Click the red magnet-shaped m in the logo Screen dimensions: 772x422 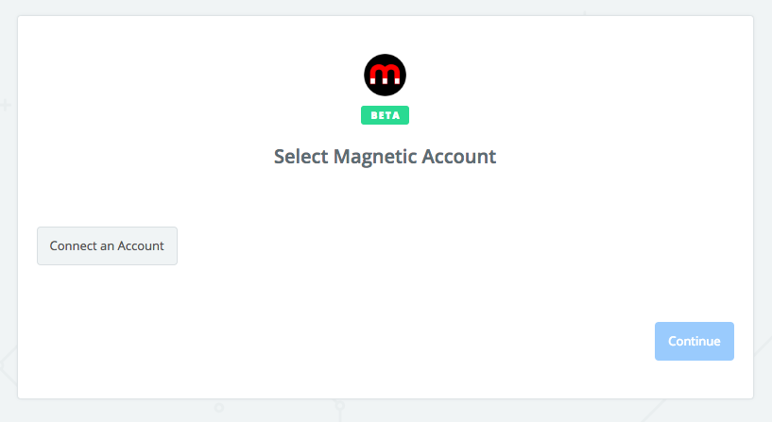385,75
